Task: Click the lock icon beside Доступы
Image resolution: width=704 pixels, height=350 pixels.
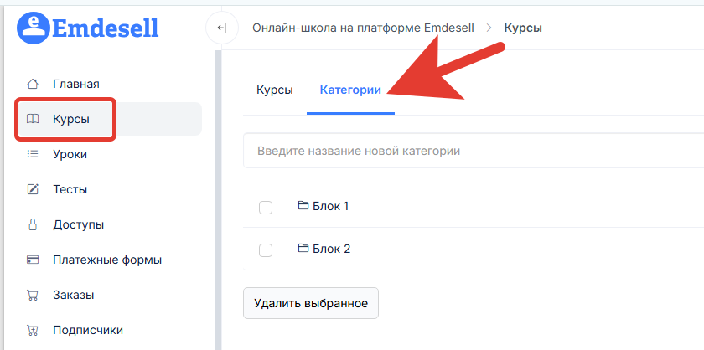Action: pyautogui.click(x=33, y=224)
